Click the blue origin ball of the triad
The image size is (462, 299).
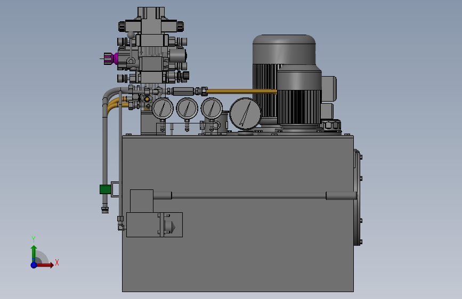click(x=34, y=265)
